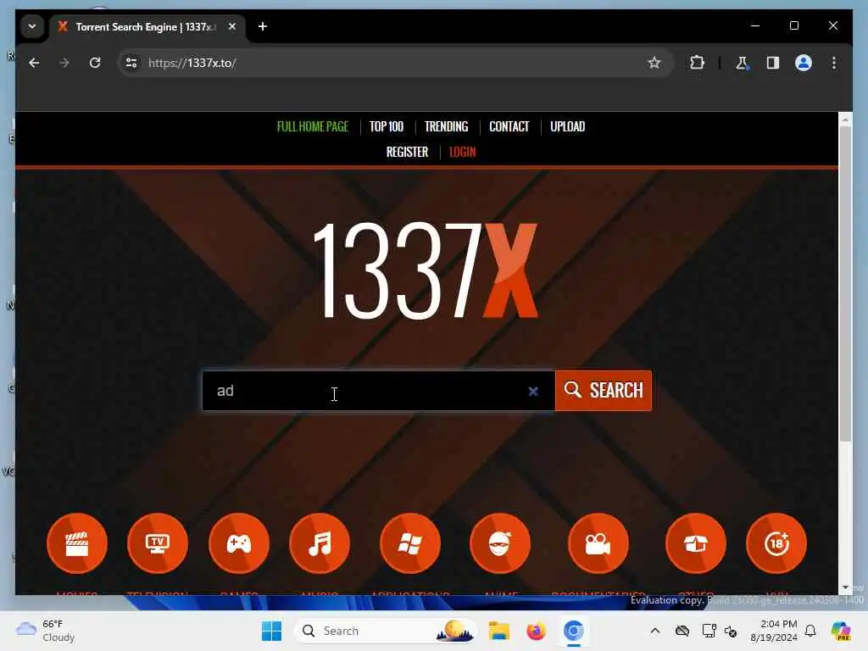
Task: Open the 18+ XXX category icon
Action: pyautogui.click(x=776, y=543)
